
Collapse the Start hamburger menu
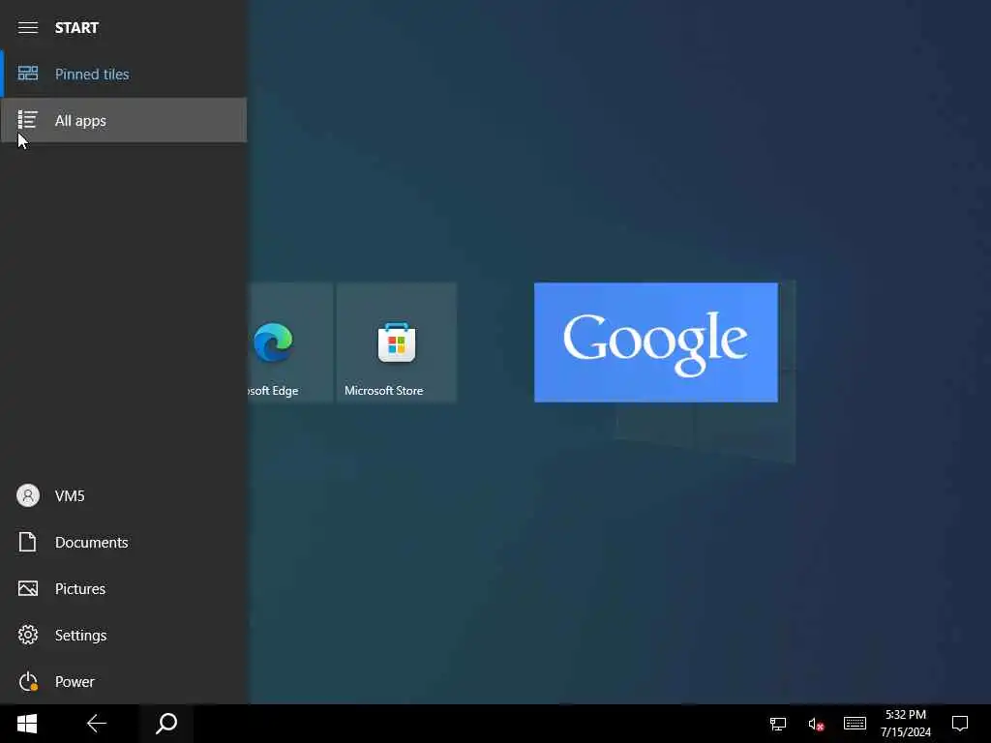pyautogui.click(x=28, y=27)
